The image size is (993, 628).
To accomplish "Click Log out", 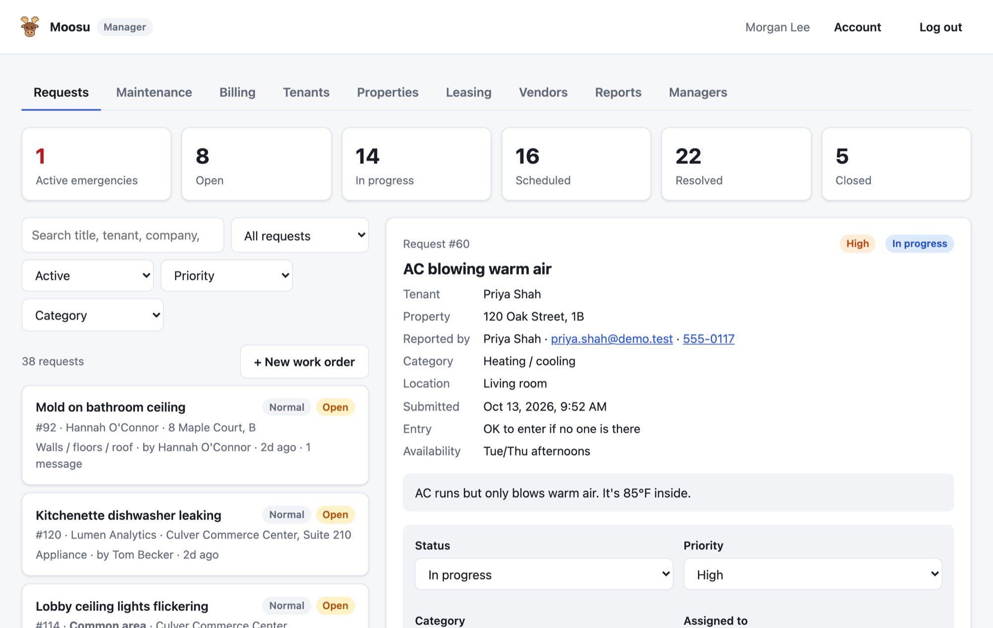I will pyautogui.click(x=940, y=27).
